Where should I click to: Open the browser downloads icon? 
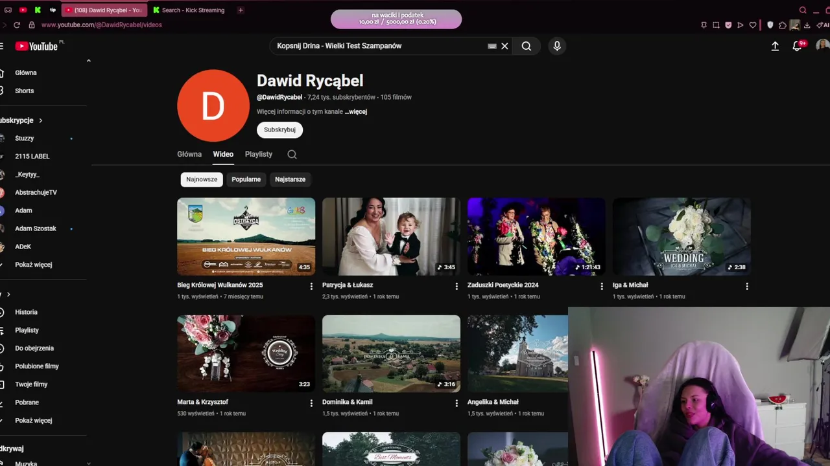[807, 25]
